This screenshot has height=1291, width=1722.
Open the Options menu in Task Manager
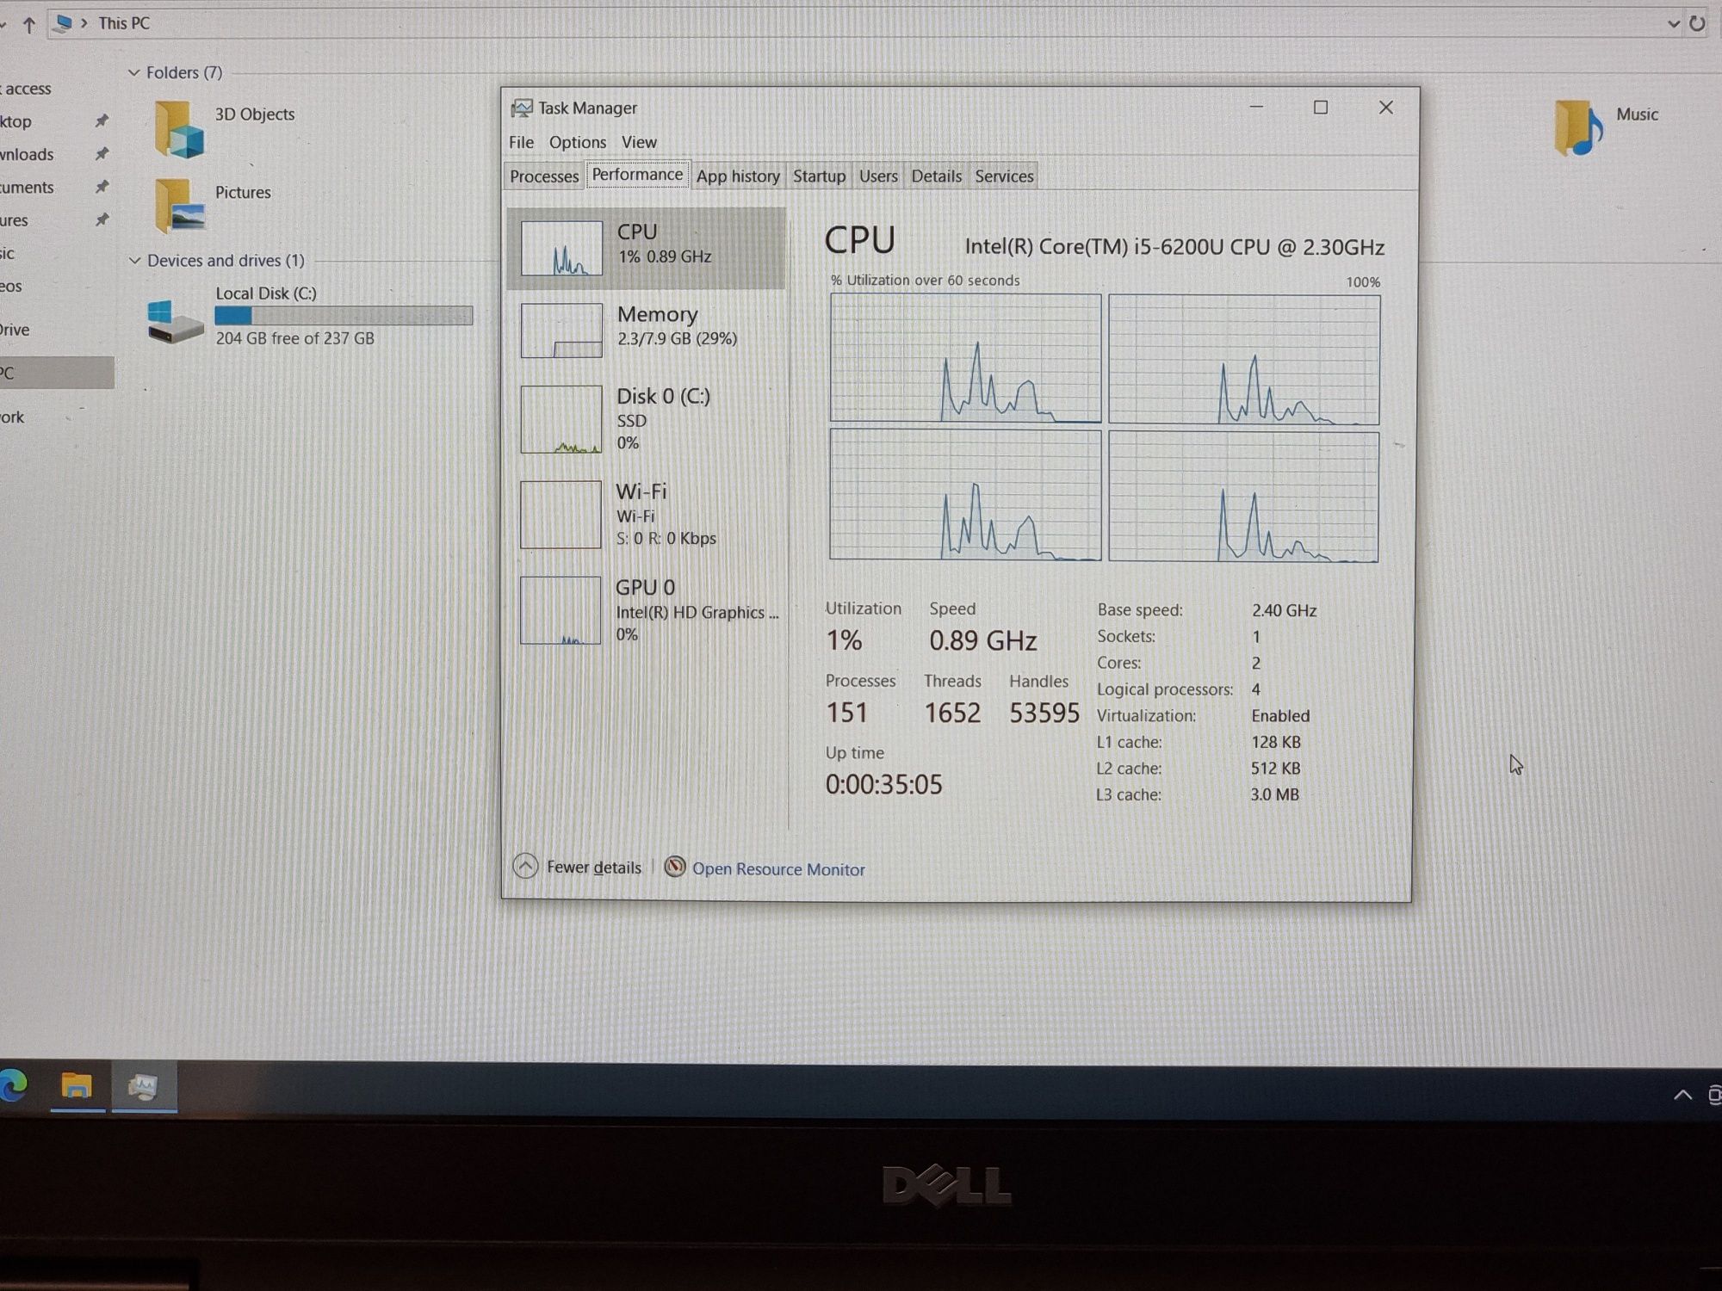(578, 142)
